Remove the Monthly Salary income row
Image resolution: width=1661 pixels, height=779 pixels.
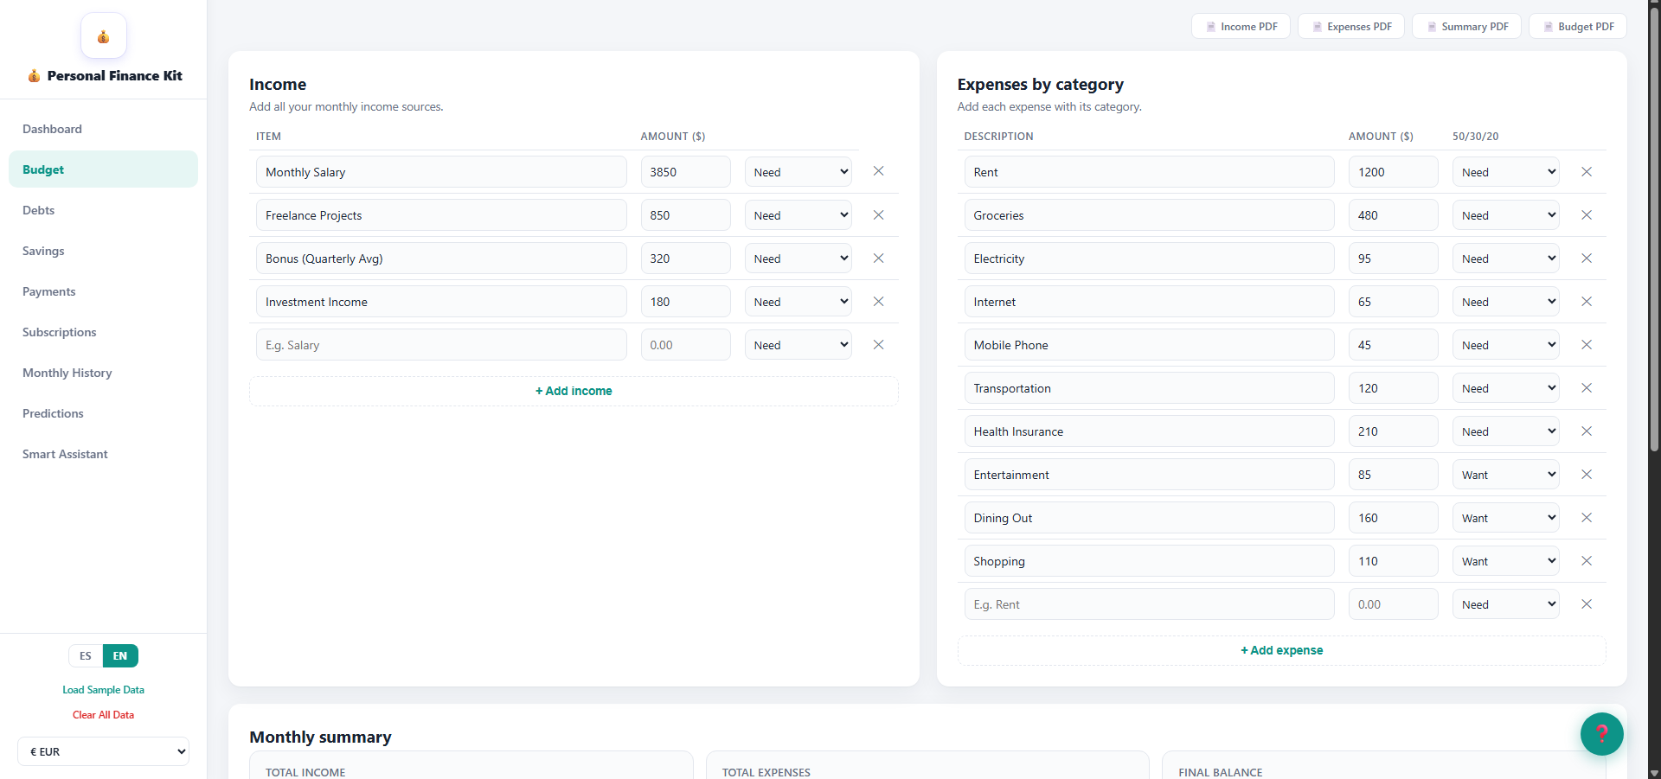(x=878, y=171)
